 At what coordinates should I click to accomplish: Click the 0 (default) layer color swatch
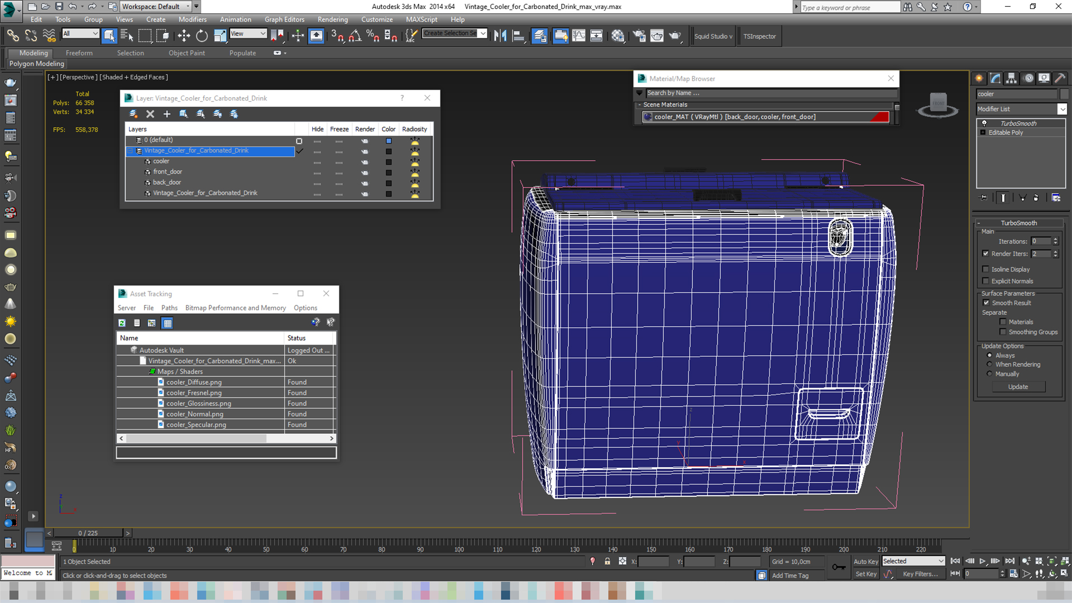389,141
